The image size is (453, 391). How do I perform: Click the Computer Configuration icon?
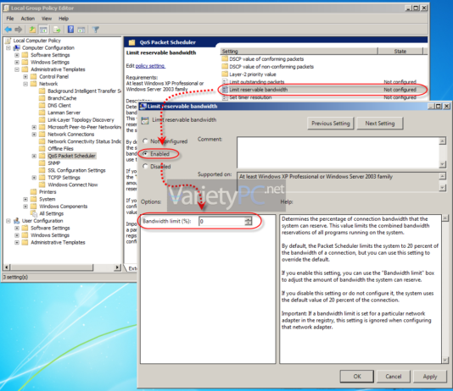pyautogui.click(x=17, y=48)
